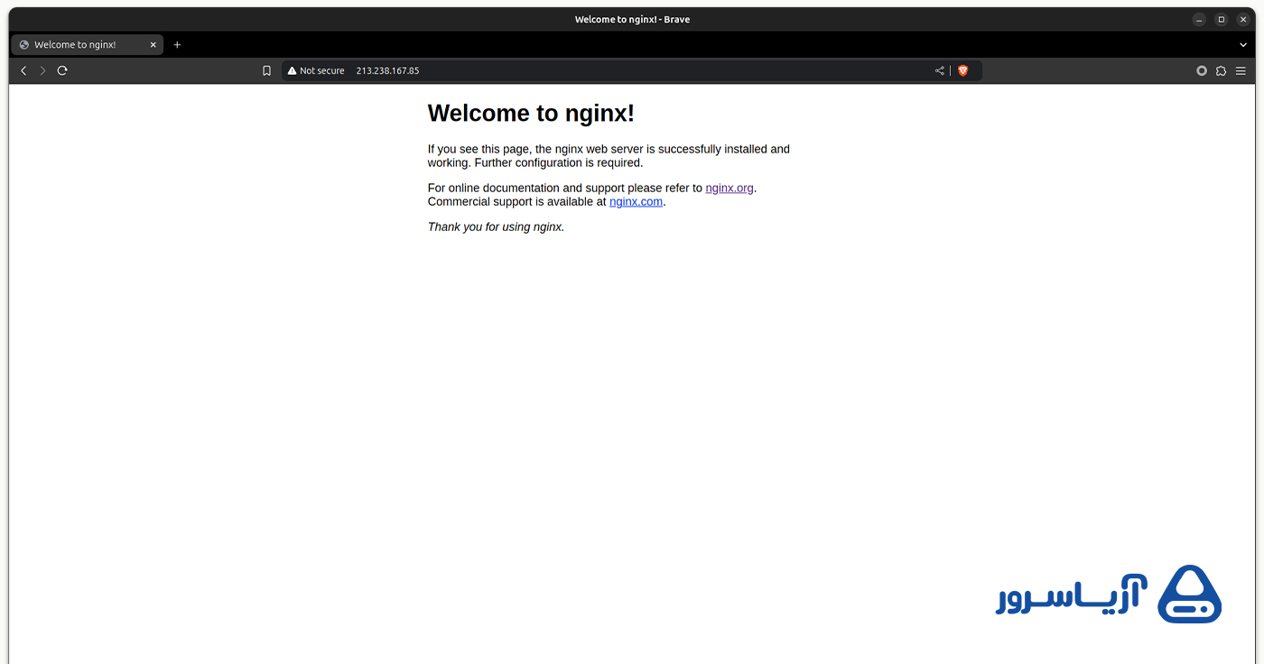
Task: Expand the tab search dropdown arrow
Action: coord(1243,44)
